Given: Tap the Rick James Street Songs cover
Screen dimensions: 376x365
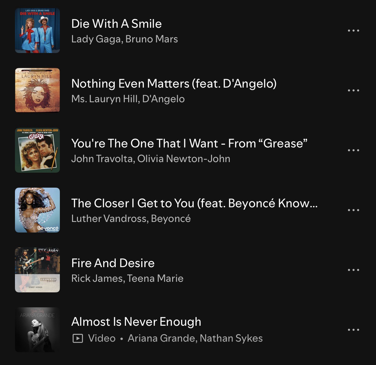Looking at the screenshot, I should (37, 270).
